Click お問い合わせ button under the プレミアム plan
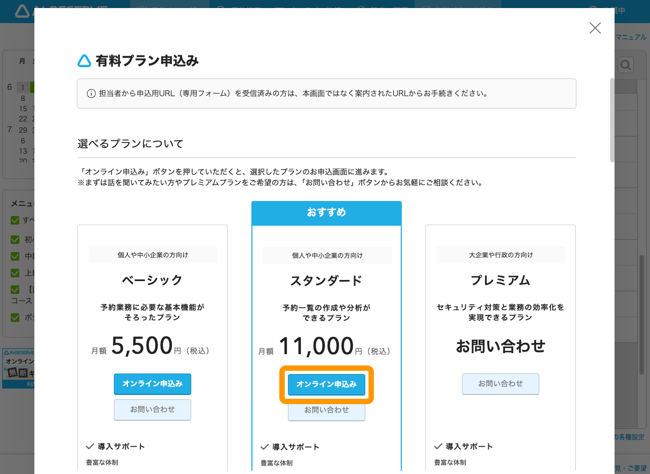 (501, 384)
